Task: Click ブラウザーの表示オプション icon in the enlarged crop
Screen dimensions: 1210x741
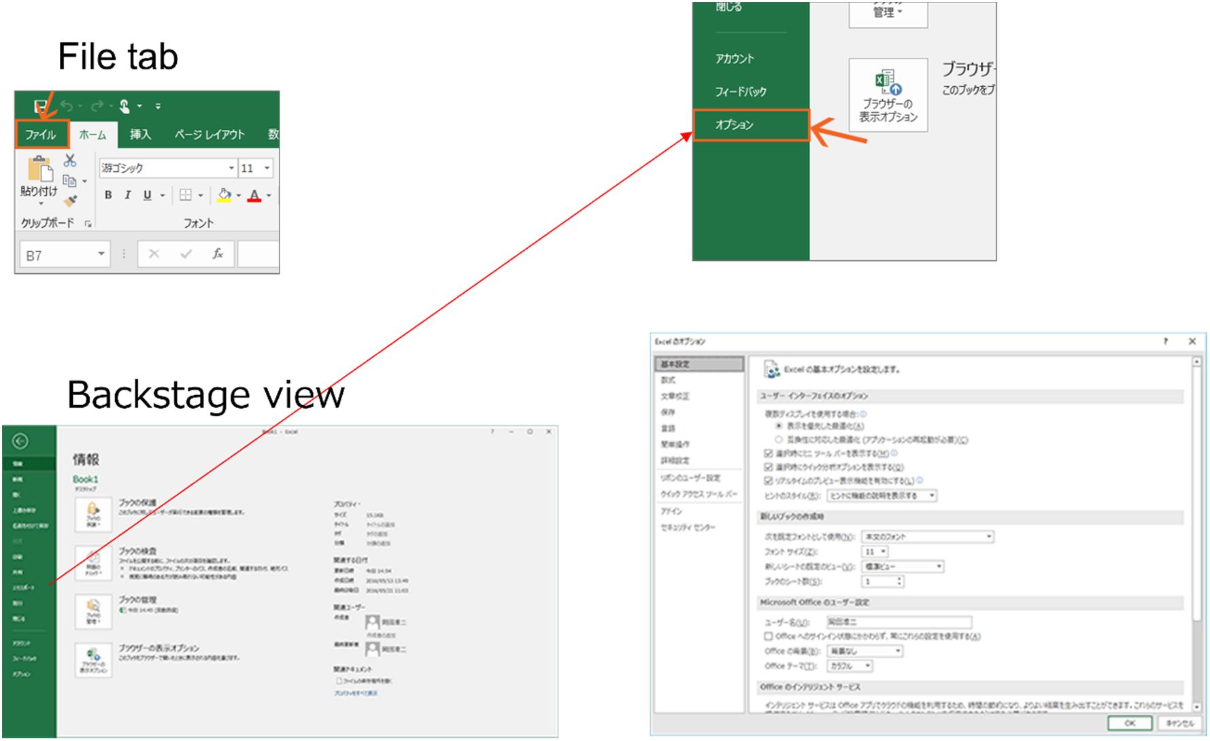Action: click(888, 95)
